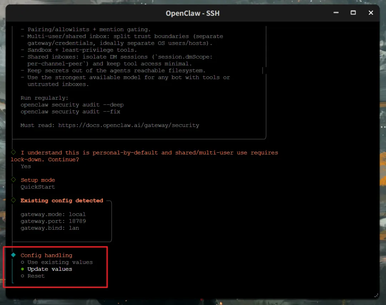Click the "Use the strongest available model" line
Viewport: 386px width, 305px height.
click(x=125, y=81)
